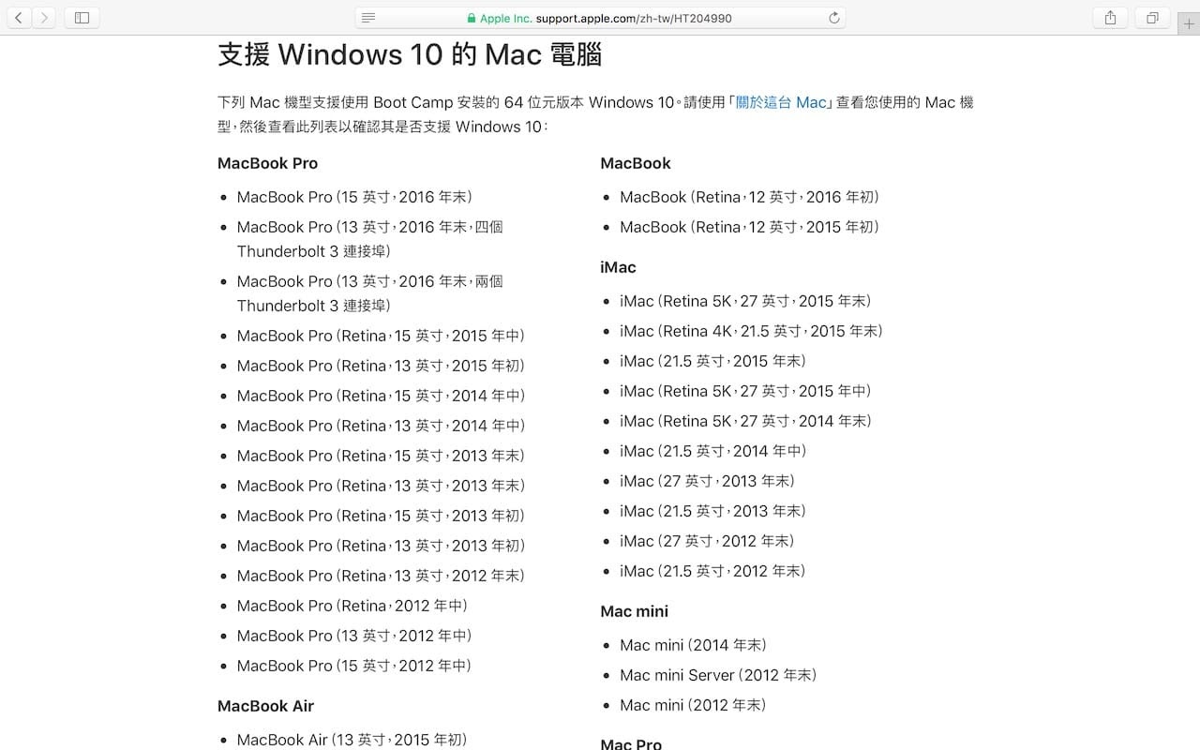This screenshot has height=750, width=1200.
Task: Click iMac (21.5 英寸, 2013 年末)
Action: [x=712, y=511]
